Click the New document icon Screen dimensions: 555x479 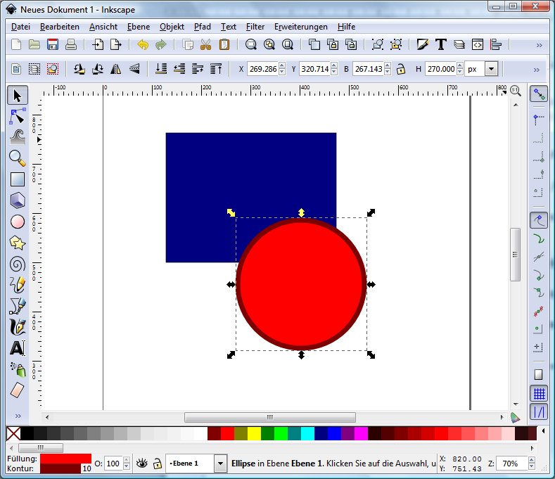pos(16,44)
